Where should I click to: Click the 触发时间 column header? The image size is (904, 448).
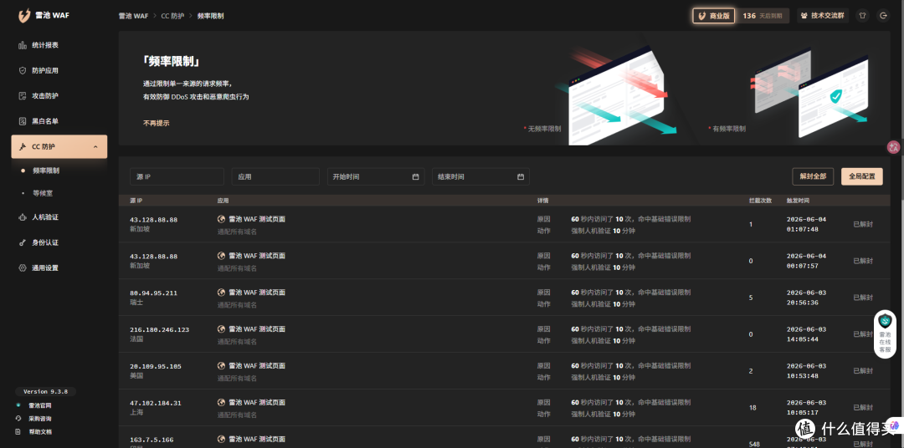(x=798, y=201)
